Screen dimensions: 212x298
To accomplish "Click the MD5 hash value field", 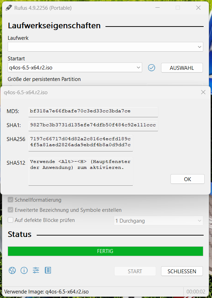I will click(x=93, y=111).
